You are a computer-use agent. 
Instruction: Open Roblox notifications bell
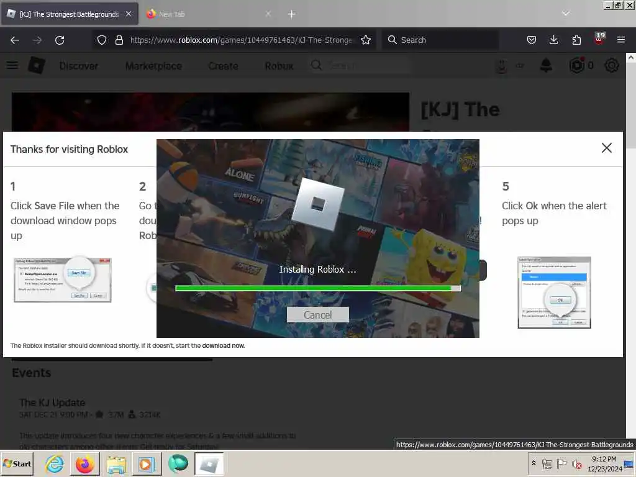pos(547,65)
